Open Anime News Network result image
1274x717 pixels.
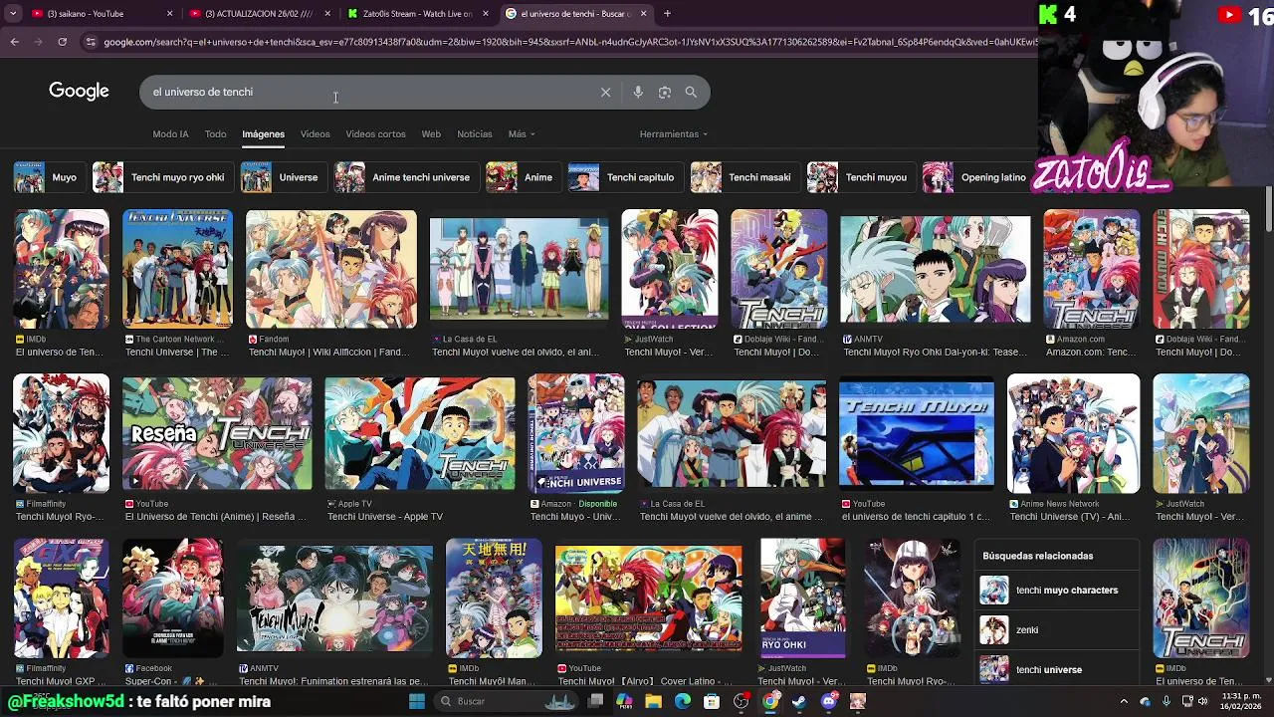(x=1073, y=433)
